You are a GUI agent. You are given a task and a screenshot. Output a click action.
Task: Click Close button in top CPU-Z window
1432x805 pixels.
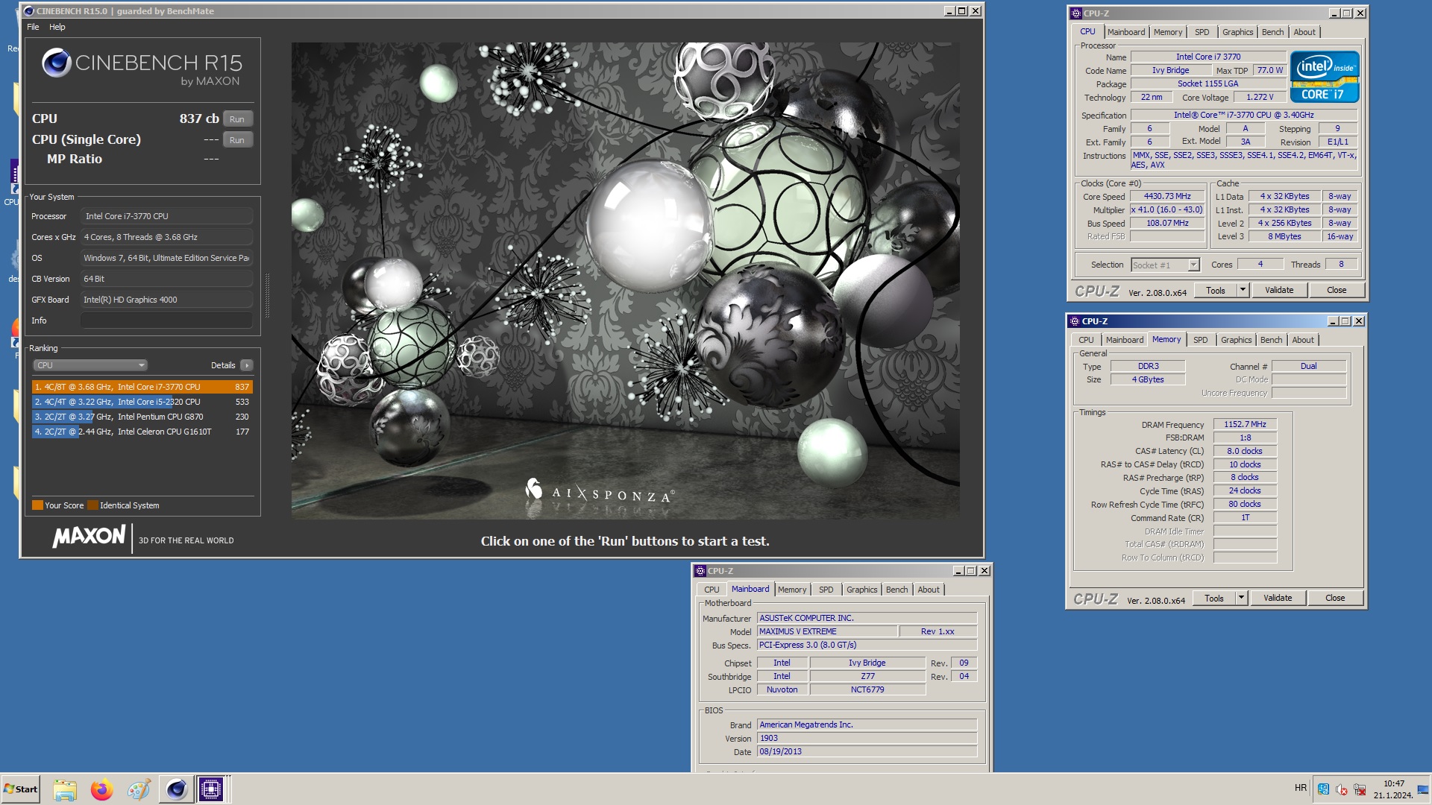1337,291
